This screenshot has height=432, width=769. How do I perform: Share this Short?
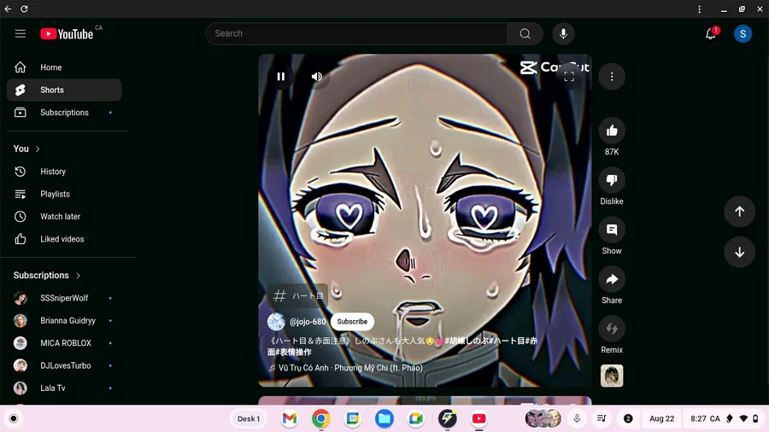(612, 278)
